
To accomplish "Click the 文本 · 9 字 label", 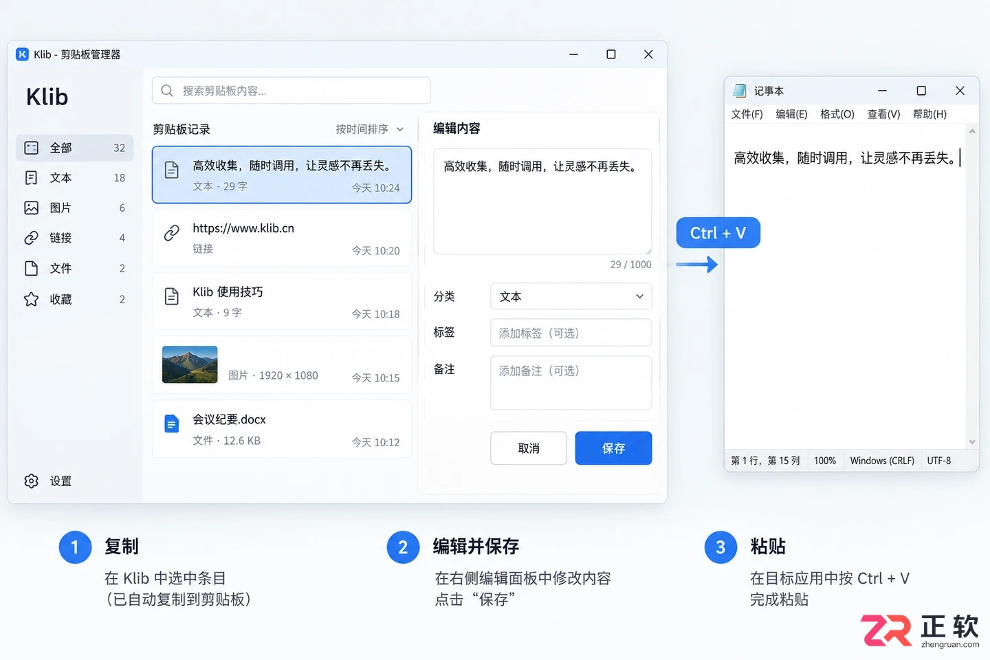I will (x=217, y=313).
